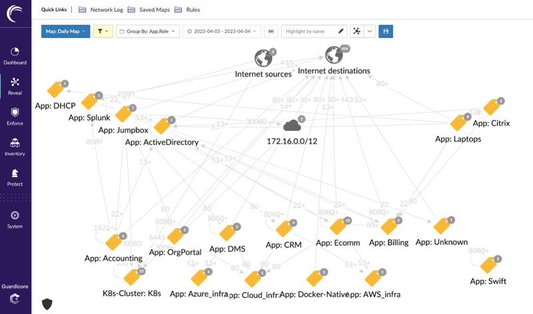Select the App: Laptops tag node

click(458, 123)
